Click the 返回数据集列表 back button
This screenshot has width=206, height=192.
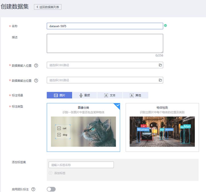tap(48, 7)
